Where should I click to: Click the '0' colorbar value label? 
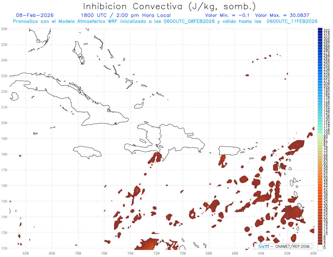(x=325, y=248)
